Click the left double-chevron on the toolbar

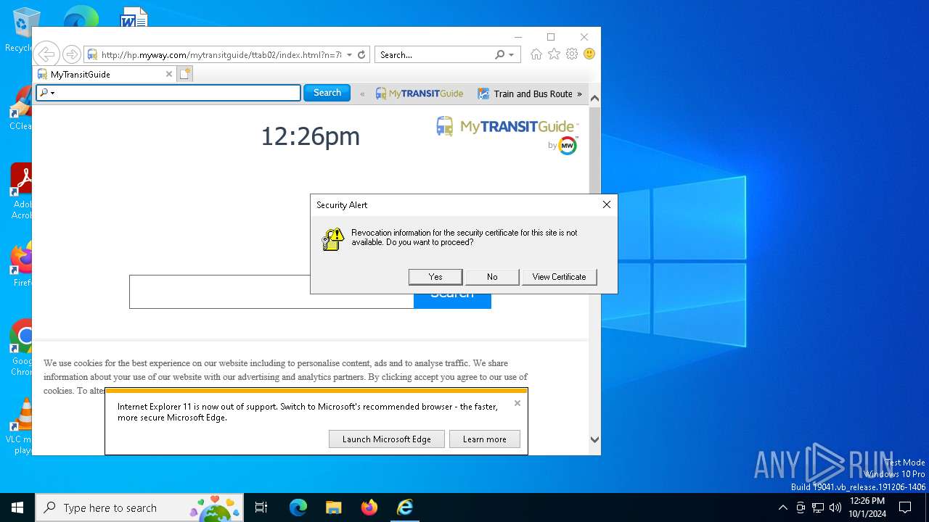coord(362,94)
